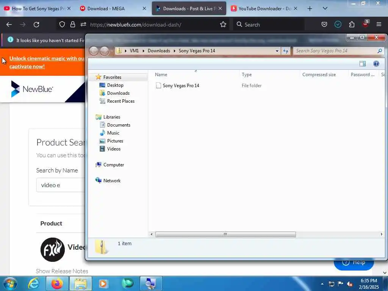
Task: Open Firefox extensions puzzle icon
Action: click(352, 24)
